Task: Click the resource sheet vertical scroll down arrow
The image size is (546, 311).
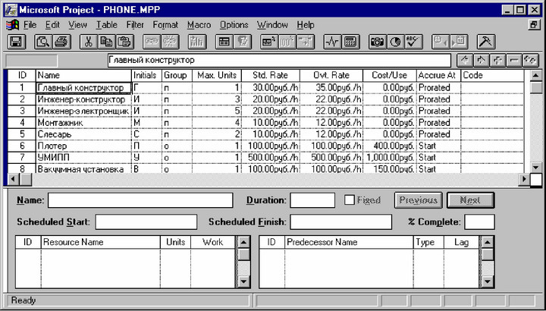Action: pyautogui.click(x=535, y=168)
